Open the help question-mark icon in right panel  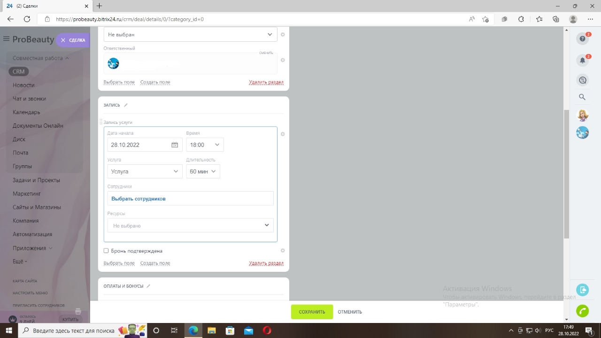click(x=583, y=39)
